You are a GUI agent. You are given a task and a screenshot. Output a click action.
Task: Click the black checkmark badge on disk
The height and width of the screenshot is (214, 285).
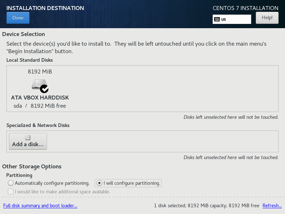(x=44, y=89)
